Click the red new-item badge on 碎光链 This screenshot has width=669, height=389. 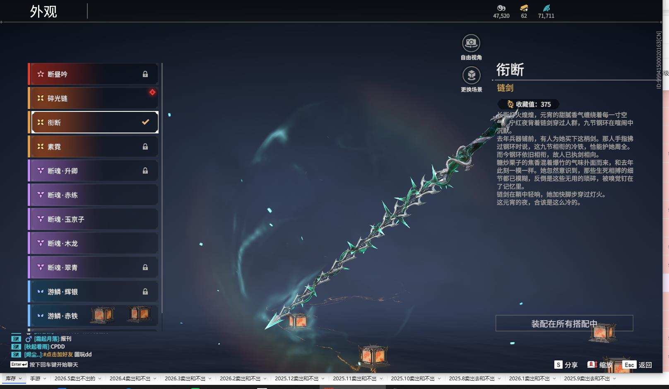pyautogui.click(x=152, y=92)
